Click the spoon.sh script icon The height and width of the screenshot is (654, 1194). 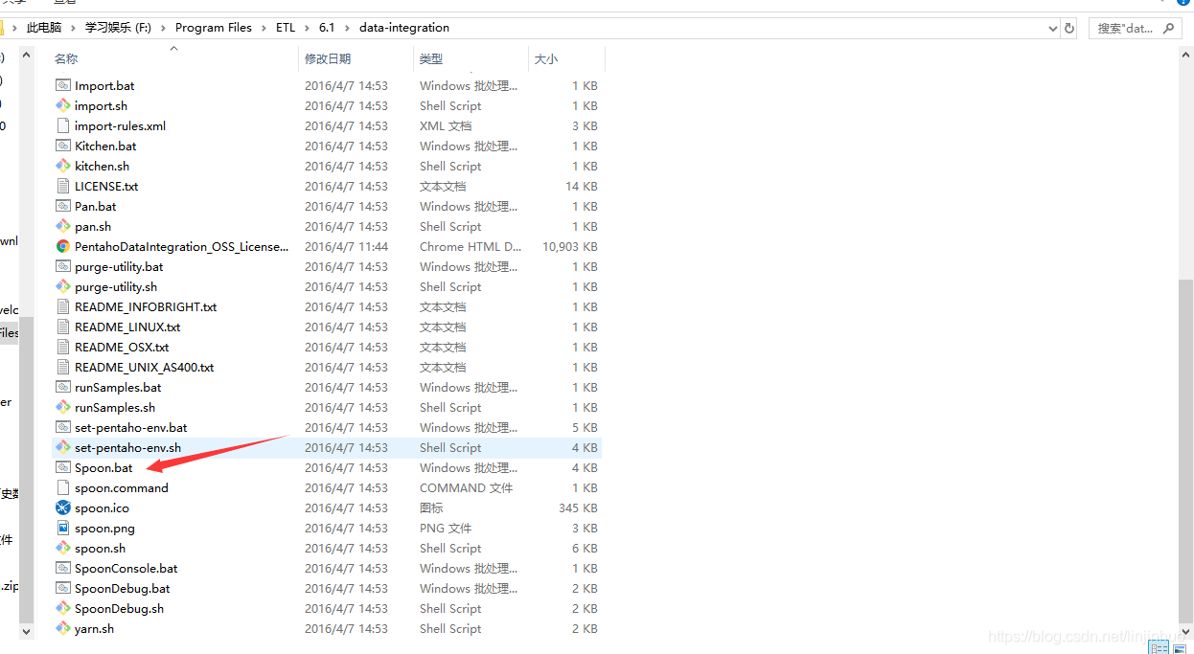63,548
